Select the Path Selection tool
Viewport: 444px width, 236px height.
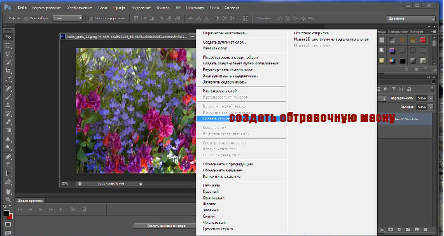[x=8, y=174]
